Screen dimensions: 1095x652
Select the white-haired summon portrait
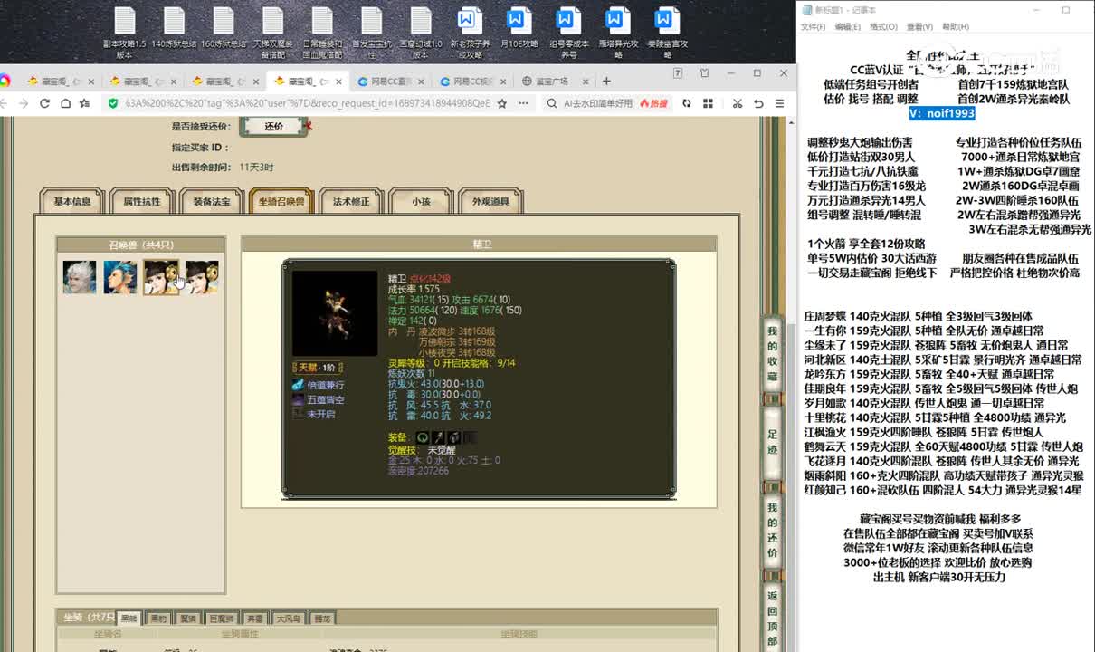pyautogui.click(x=79, y=277)
